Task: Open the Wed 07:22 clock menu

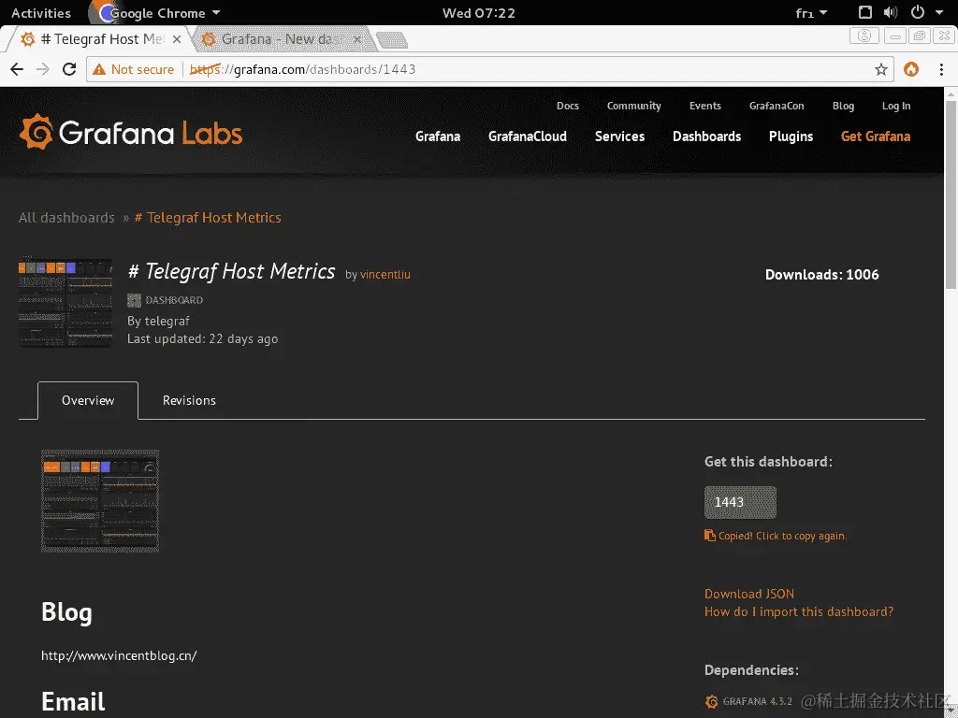Action: coord(479,13)
